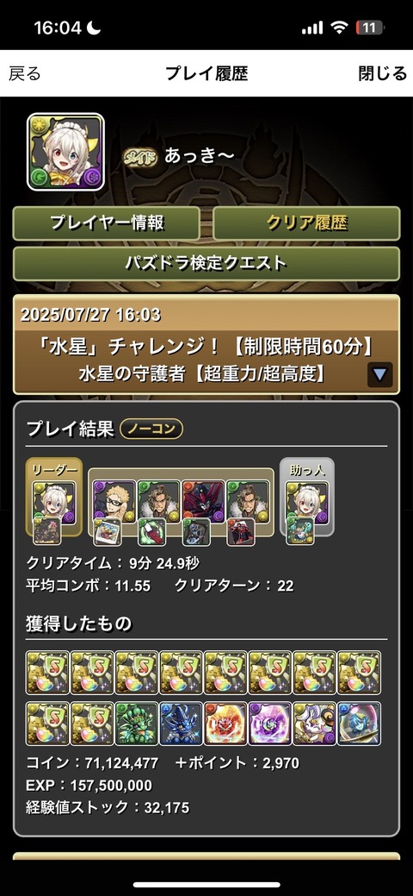Image resolution: width=413 pixels, height=896 pixels.
Task: Tap the blue armored dragon reward icon
Action: [x=181, y=724]
